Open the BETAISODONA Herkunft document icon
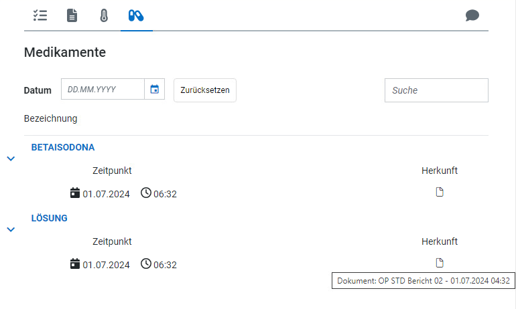This screenshot has height=309, width=516. (440, 192)
